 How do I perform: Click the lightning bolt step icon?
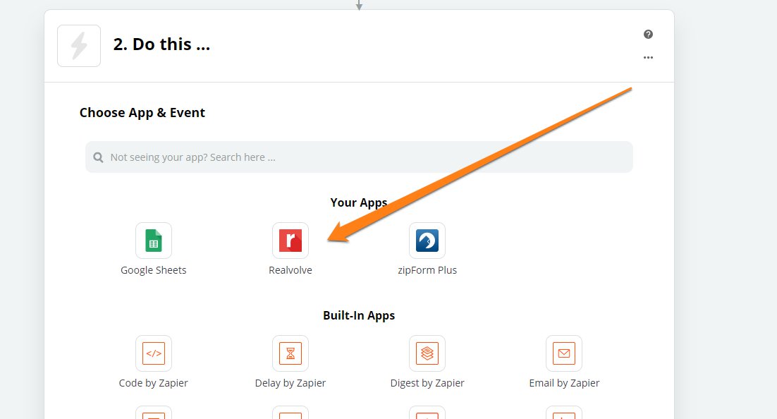click(79, 46)
